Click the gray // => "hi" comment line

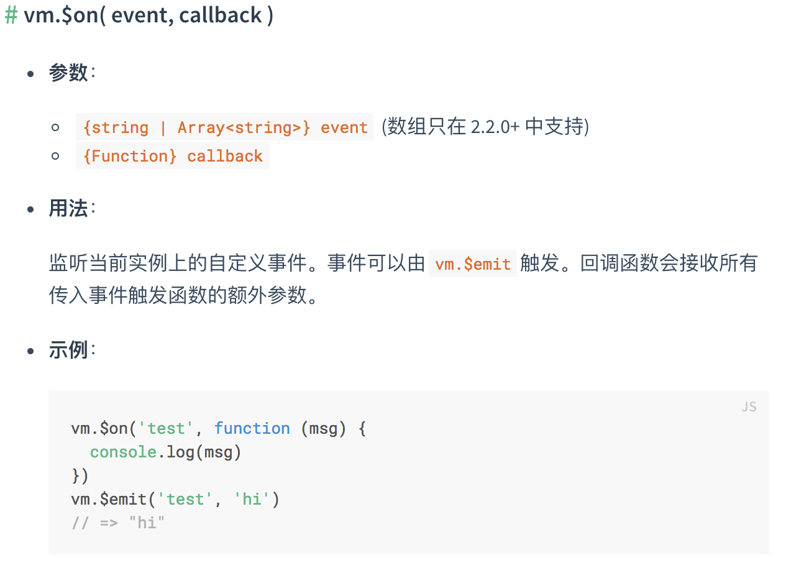(x=118, y=523)
